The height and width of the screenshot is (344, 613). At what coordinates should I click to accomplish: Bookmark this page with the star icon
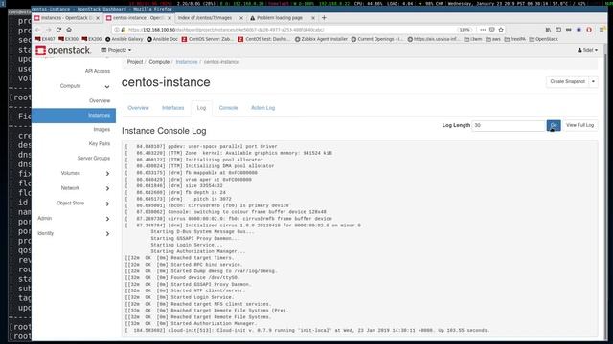501,30
